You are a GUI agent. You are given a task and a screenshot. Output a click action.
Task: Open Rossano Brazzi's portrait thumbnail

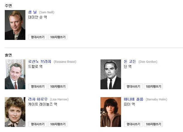pyautogui.click(x=15, y=74)
